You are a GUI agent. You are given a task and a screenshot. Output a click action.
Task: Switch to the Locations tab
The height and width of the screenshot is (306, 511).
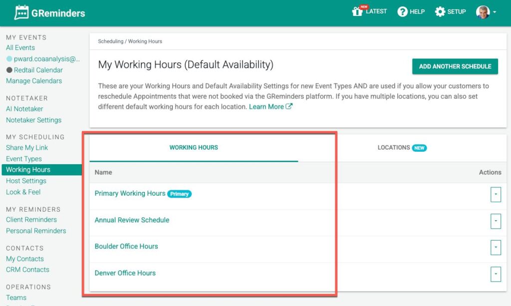click(x=401, y=148)
